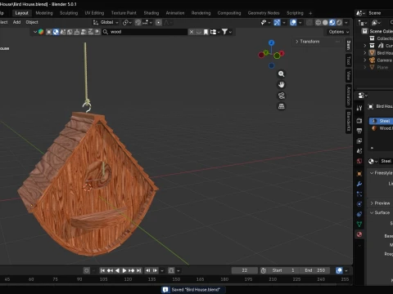The height and width of the screenshot is (294, 393).
Task: Open the World properties tab icon
Action: 359,161
